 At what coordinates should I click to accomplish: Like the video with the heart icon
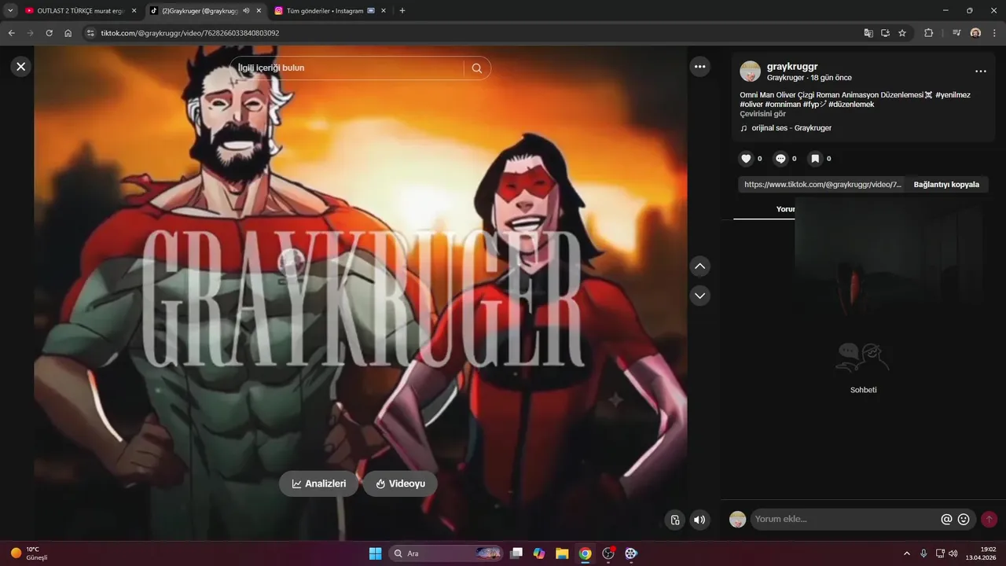747,159
